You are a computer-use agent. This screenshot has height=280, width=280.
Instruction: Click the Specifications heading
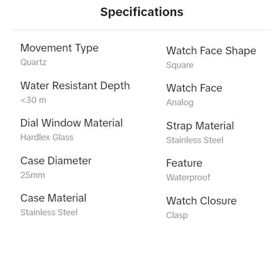pos(142,12)
